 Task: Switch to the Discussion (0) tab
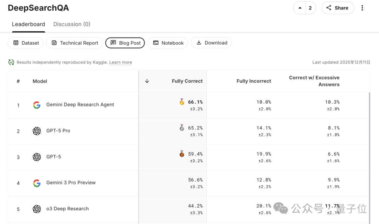(72, 24)
